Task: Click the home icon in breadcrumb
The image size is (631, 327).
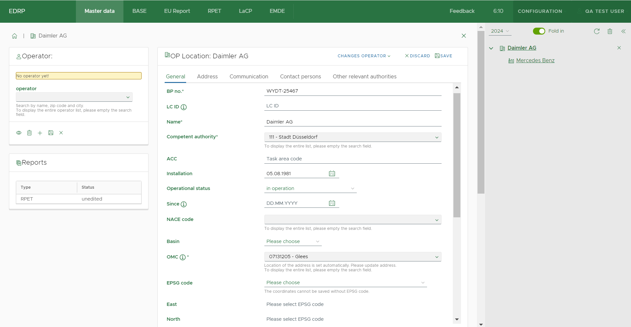Action: (x=15, y=36)
